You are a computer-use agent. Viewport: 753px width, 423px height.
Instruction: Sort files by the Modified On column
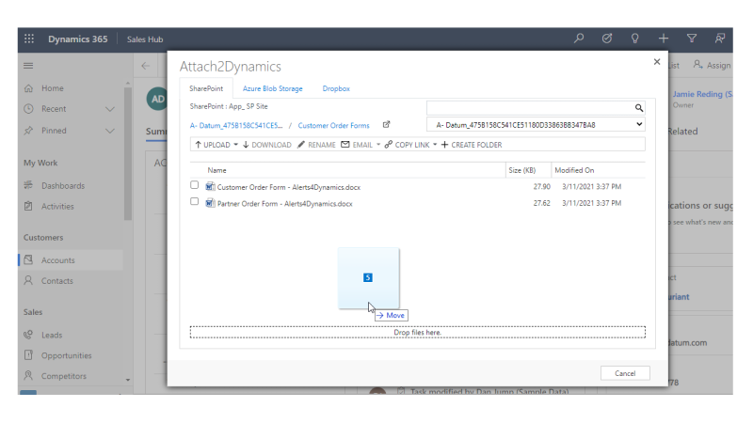click(574, 170)
